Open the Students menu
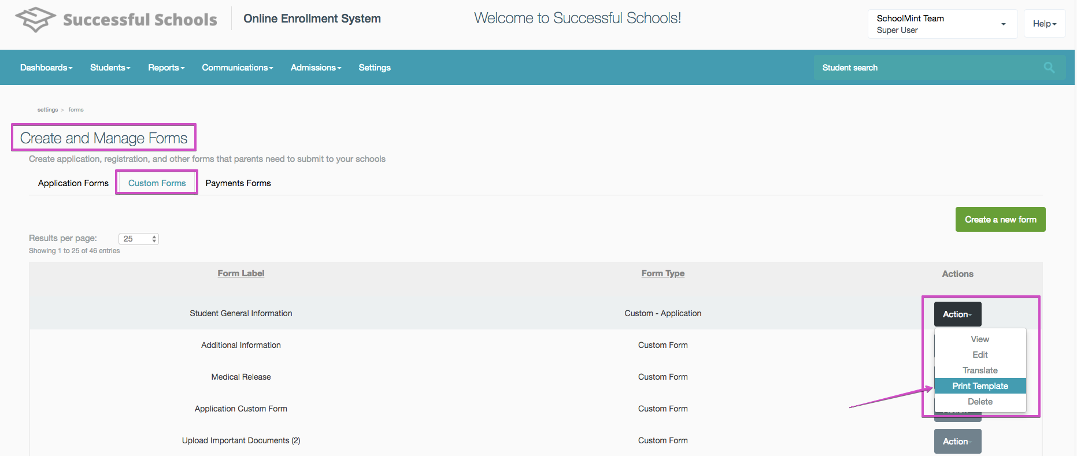 [x=110, y=68]
